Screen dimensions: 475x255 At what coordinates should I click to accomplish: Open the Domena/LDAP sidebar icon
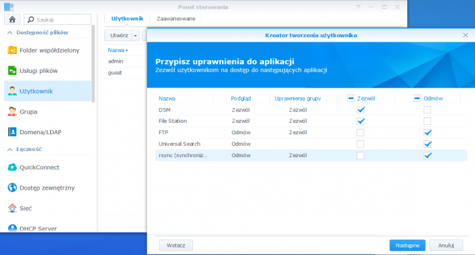[12, 132]
